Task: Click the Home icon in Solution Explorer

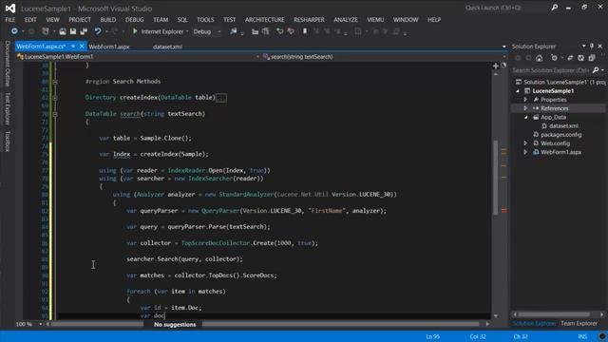Action: click(x=539, y=58)
